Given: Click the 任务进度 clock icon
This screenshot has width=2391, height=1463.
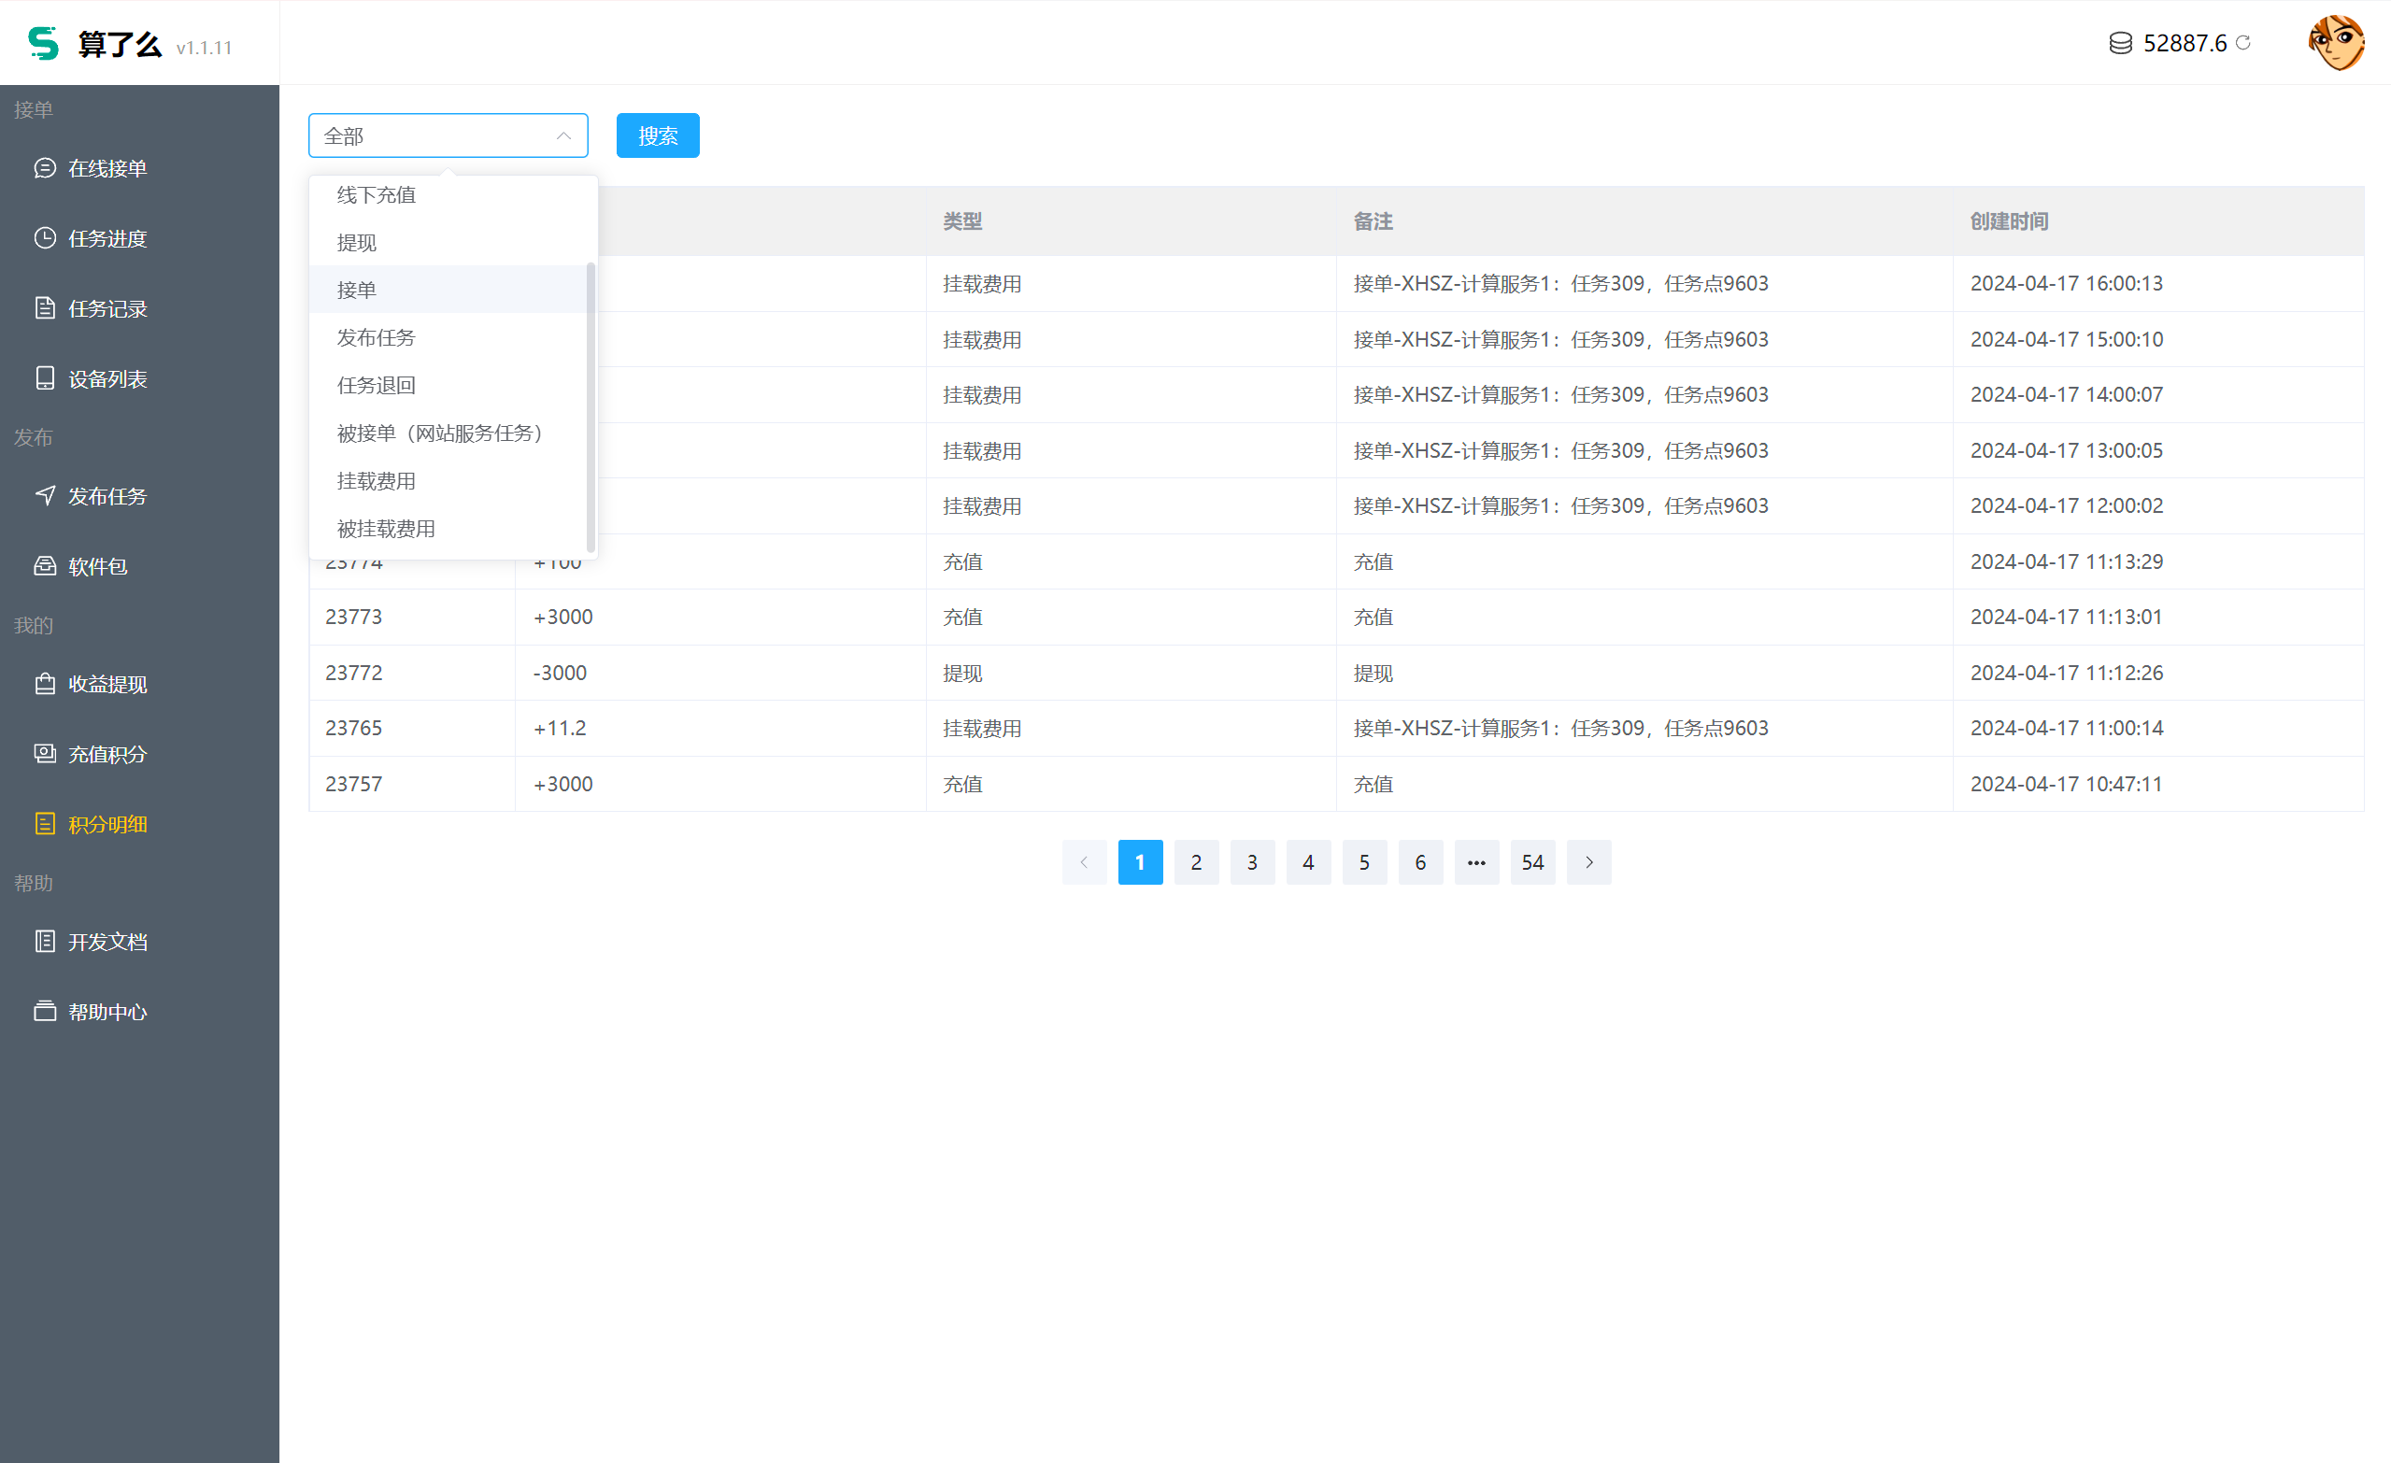Looking at the screenshot, I should click(45, 237).
